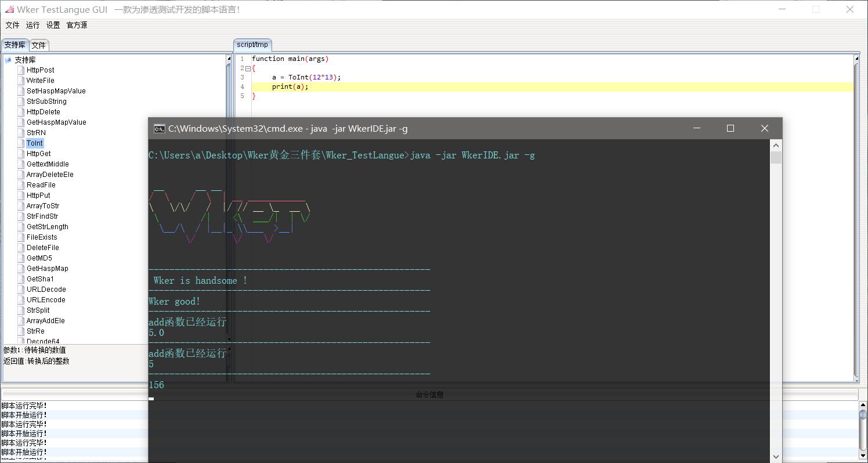Click the 参数1:待转换的数值 description line
The width and height of the screenshot is (868, 463).
[x=35, y=350]
